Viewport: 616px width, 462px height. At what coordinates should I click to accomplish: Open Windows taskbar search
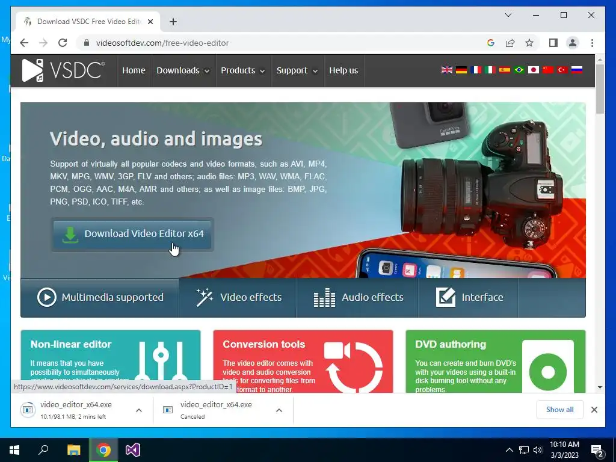[x=43, y=450]
